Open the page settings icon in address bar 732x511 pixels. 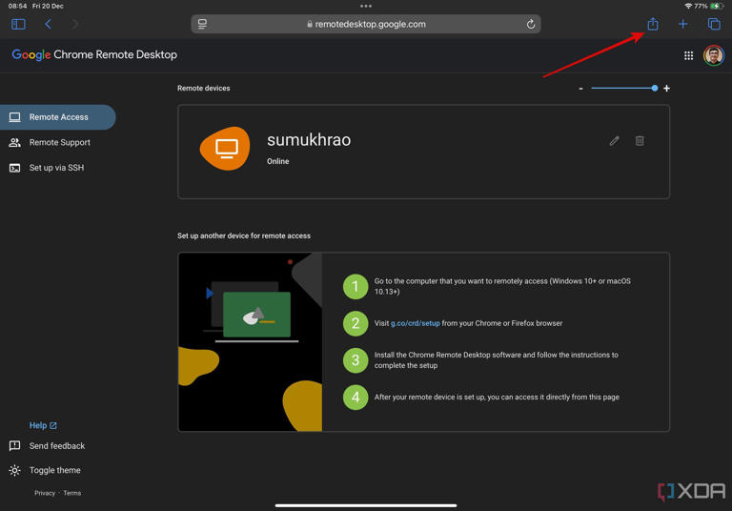[202, 24]
